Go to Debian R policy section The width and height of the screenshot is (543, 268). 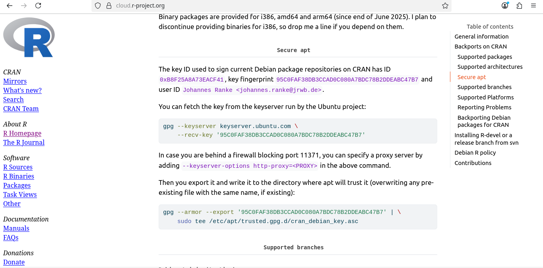[475, 153]
